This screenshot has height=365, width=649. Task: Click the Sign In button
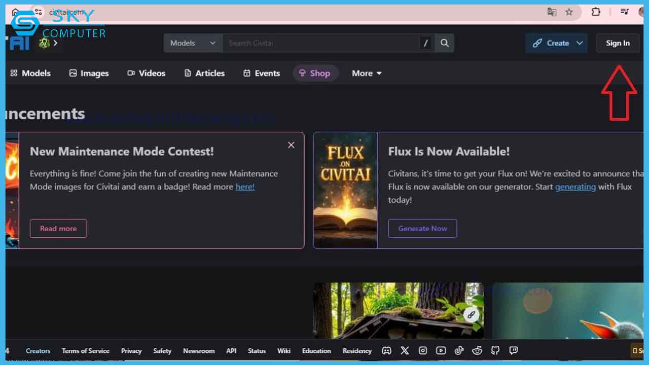coord(618,43)
